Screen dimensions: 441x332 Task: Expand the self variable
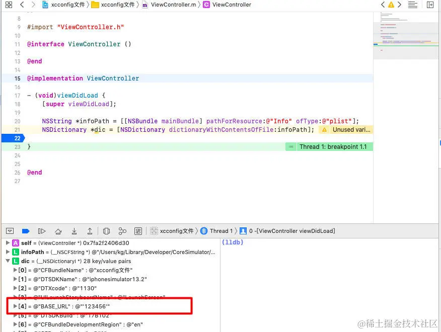point(8,243)
